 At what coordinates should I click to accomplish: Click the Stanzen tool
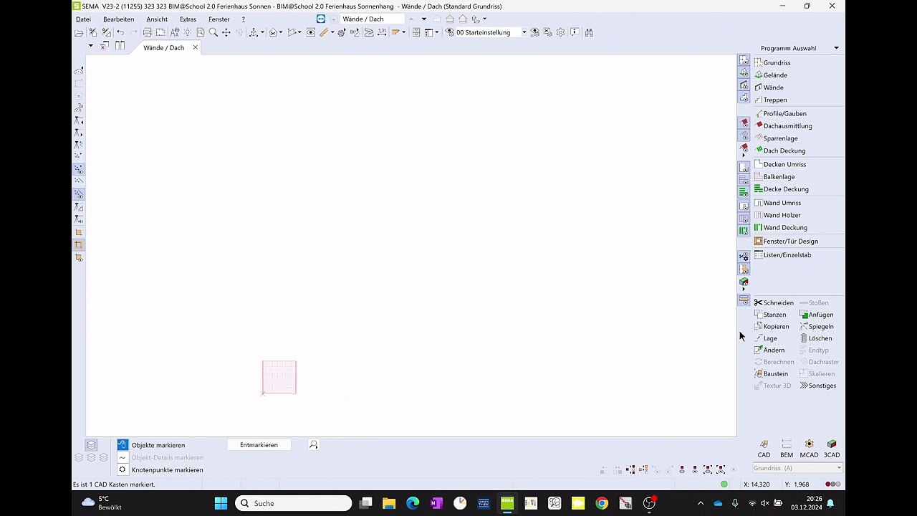pos(771,315)
